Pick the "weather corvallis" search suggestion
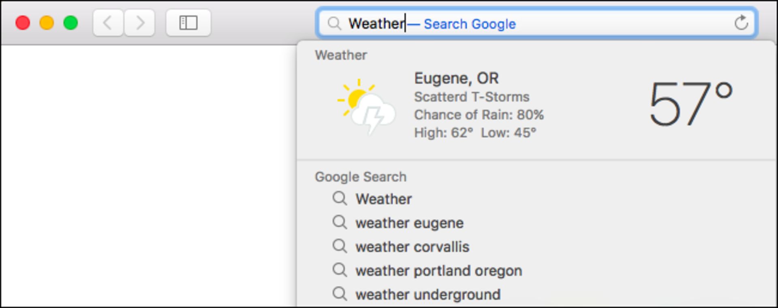778x308 pixels. tap(412, 247)
